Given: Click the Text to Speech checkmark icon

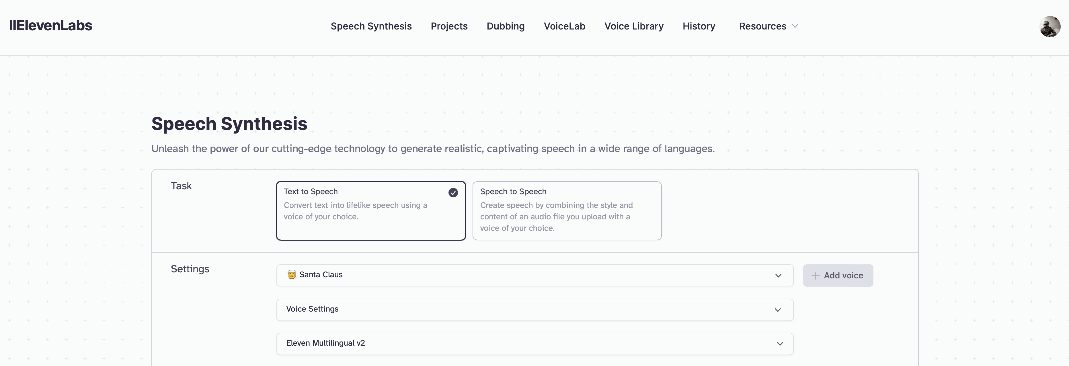Looking at the screenshot, I should [x=453, y=192].
